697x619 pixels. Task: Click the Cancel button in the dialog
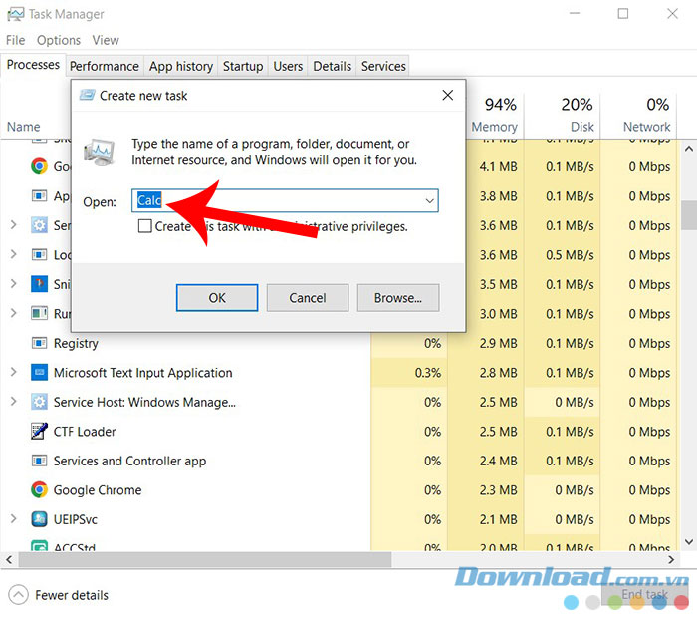(308, 298)
